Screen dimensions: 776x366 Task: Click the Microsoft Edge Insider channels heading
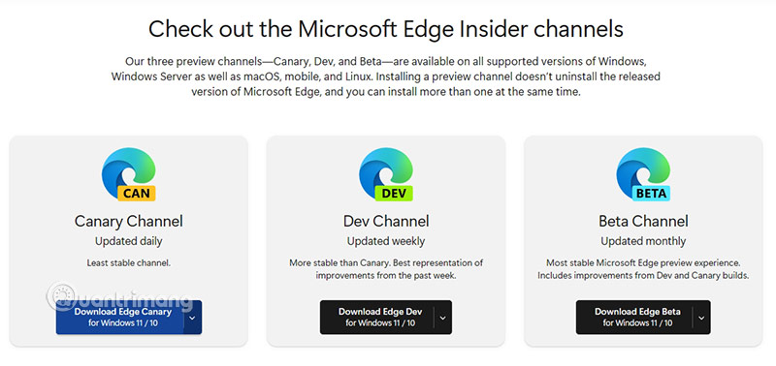(x=386, y=29)
